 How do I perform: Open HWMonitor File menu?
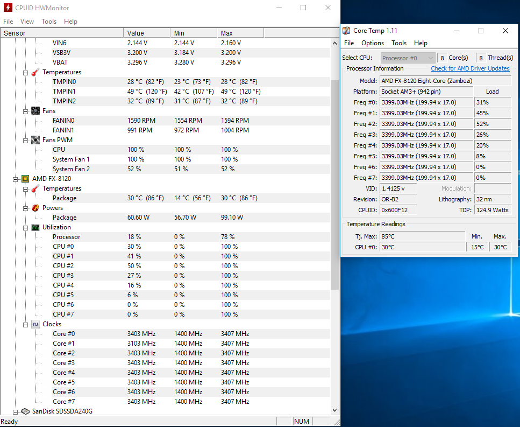[8, 22]
